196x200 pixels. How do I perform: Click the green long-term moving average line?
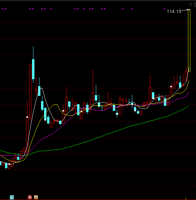point(103,136)
